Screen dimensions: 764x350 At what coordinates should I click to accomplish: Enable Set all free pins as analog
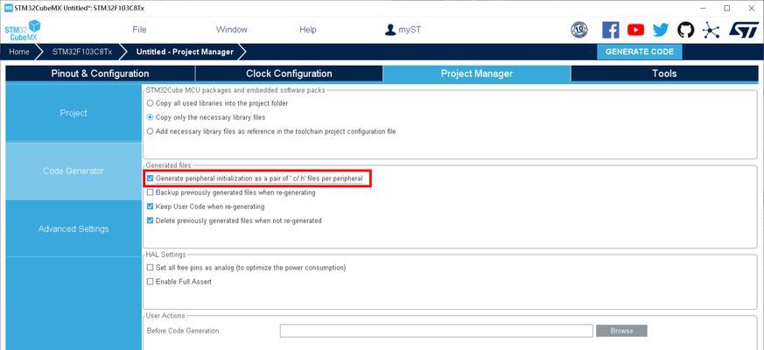coord(150,268)
